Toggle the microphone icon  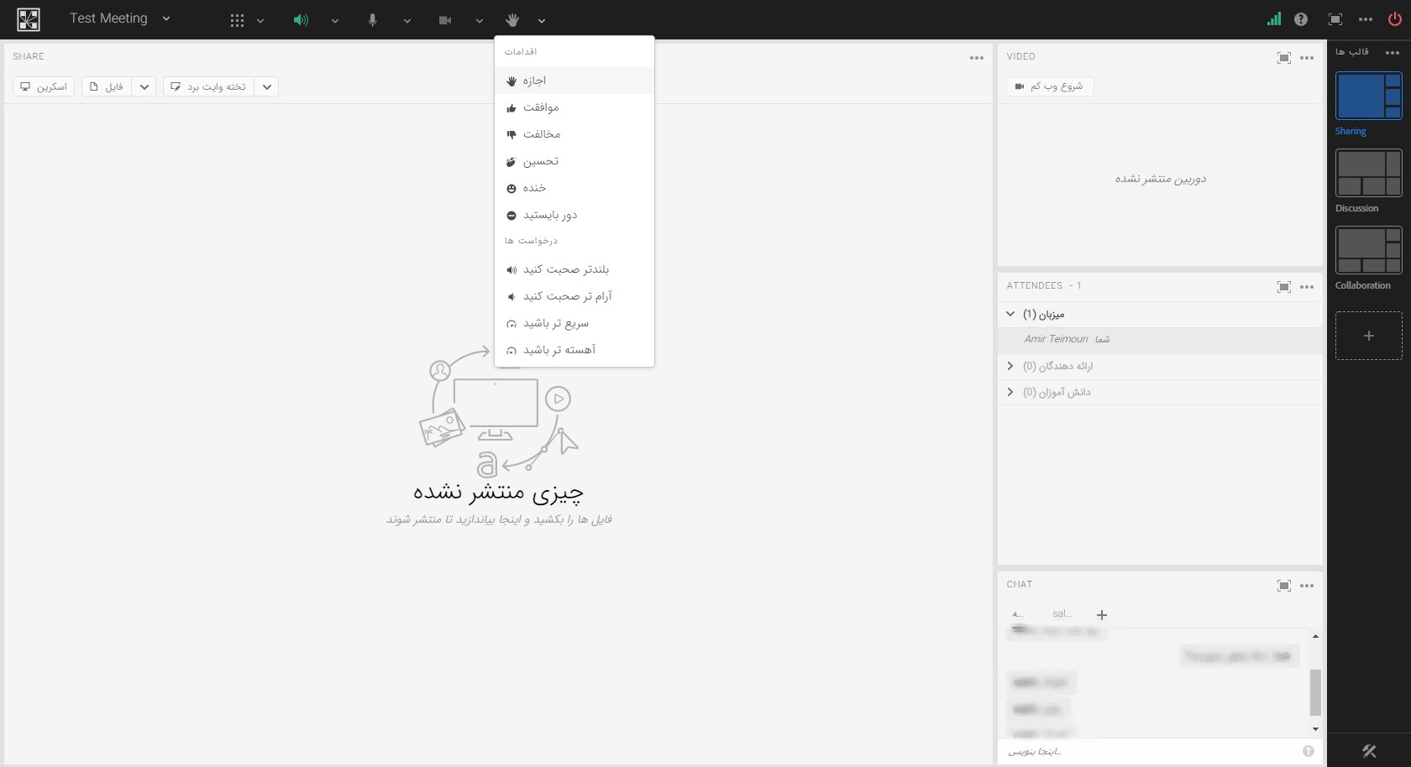point(372,20)
